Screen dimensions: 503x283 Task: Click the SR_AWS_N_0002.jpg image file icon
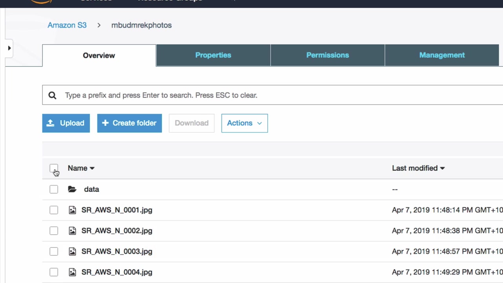(x=72, y=231)
